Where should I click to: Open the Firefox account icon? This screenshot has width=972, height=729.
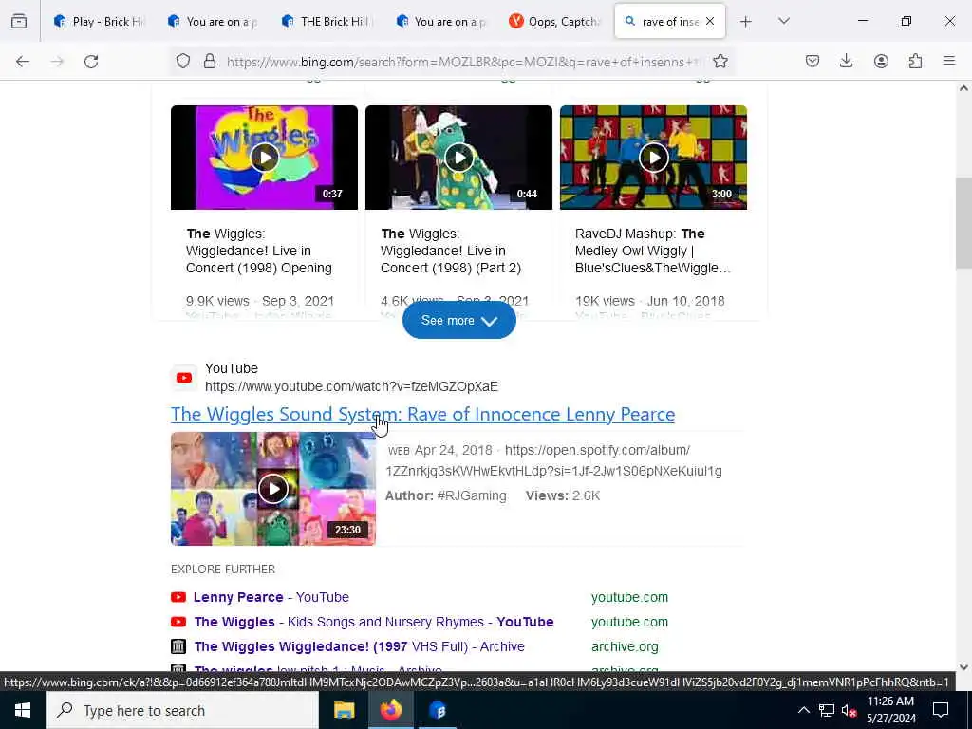(881, 62)
